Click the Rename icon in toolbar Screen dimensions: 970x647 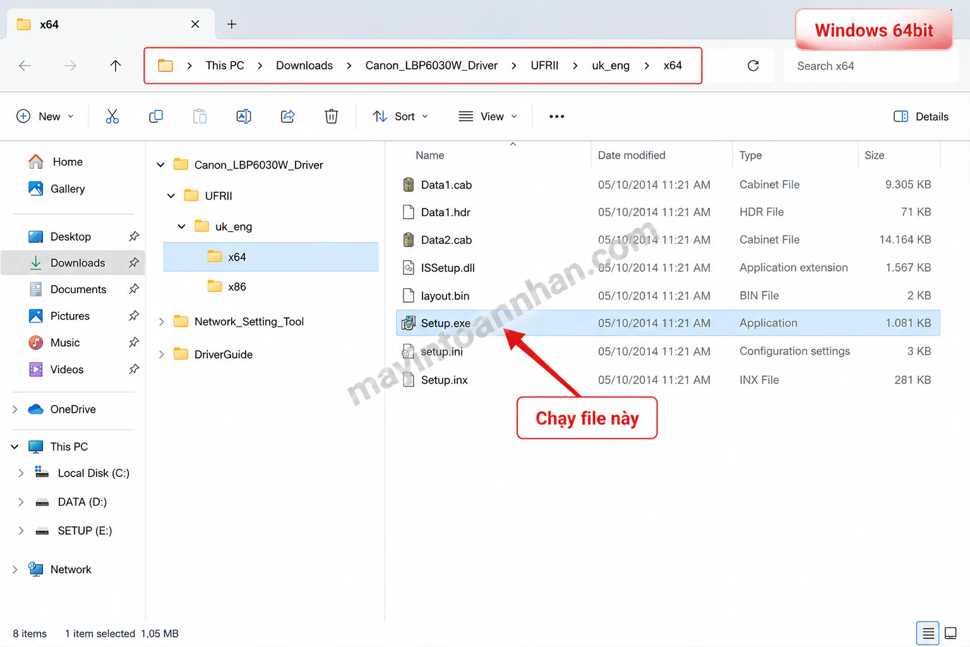[244, 116]
